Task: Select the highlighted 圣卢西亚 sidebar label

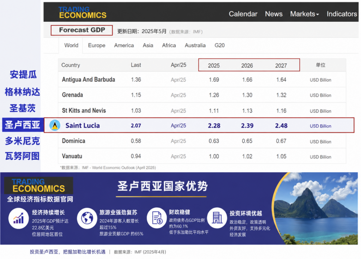Action: 22,125
